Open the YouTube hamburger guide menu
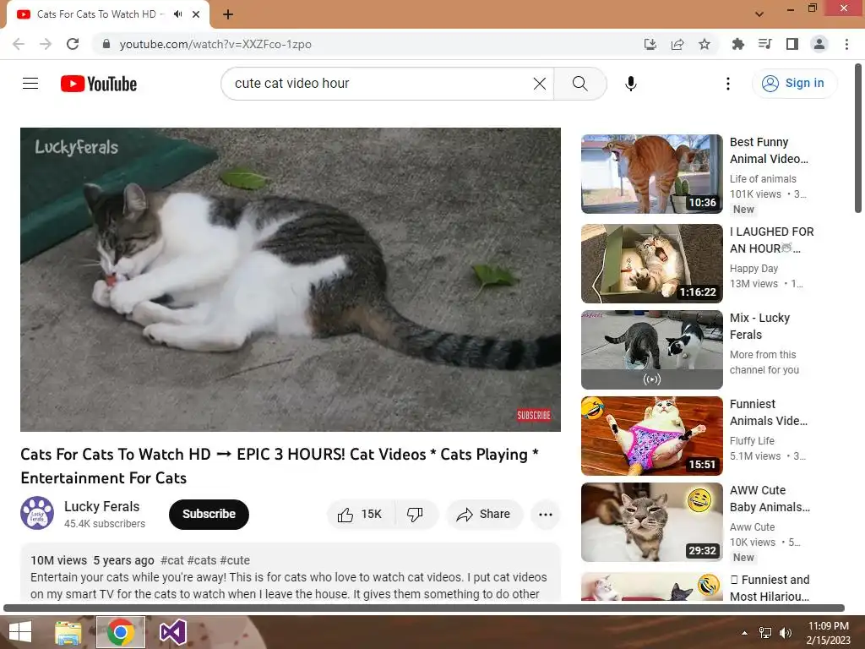 point(30,84)
